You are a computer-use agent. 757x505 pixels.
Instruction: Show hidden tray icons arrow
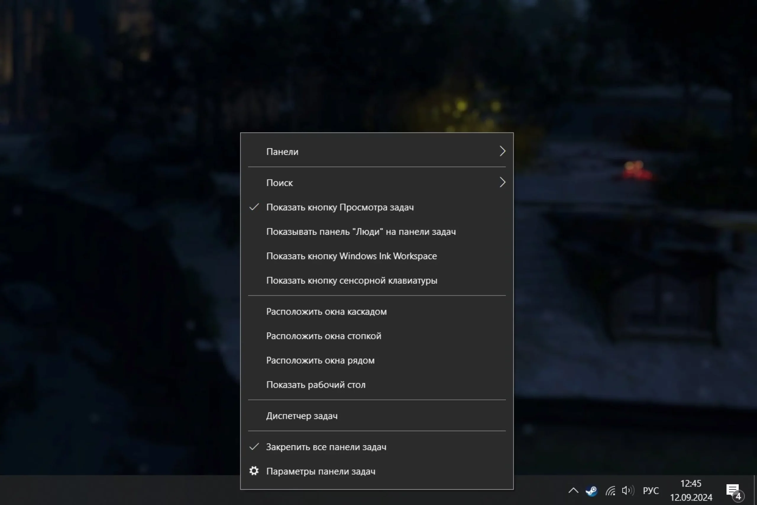click(573, 491)
